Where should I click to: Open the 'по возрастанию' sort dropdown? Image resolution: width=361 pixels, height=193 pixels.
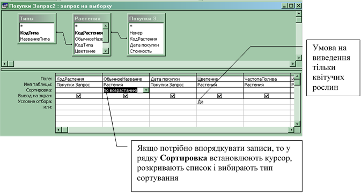click(x=146, y=90)
